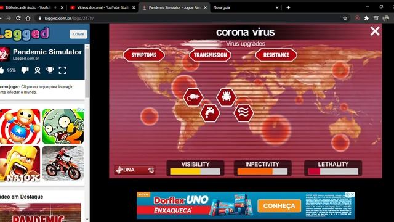This screenshot has height=222, width=394.
Task: Open the Clash of Clans barbarian thumbnail
Action: click(x=20, y=163)
